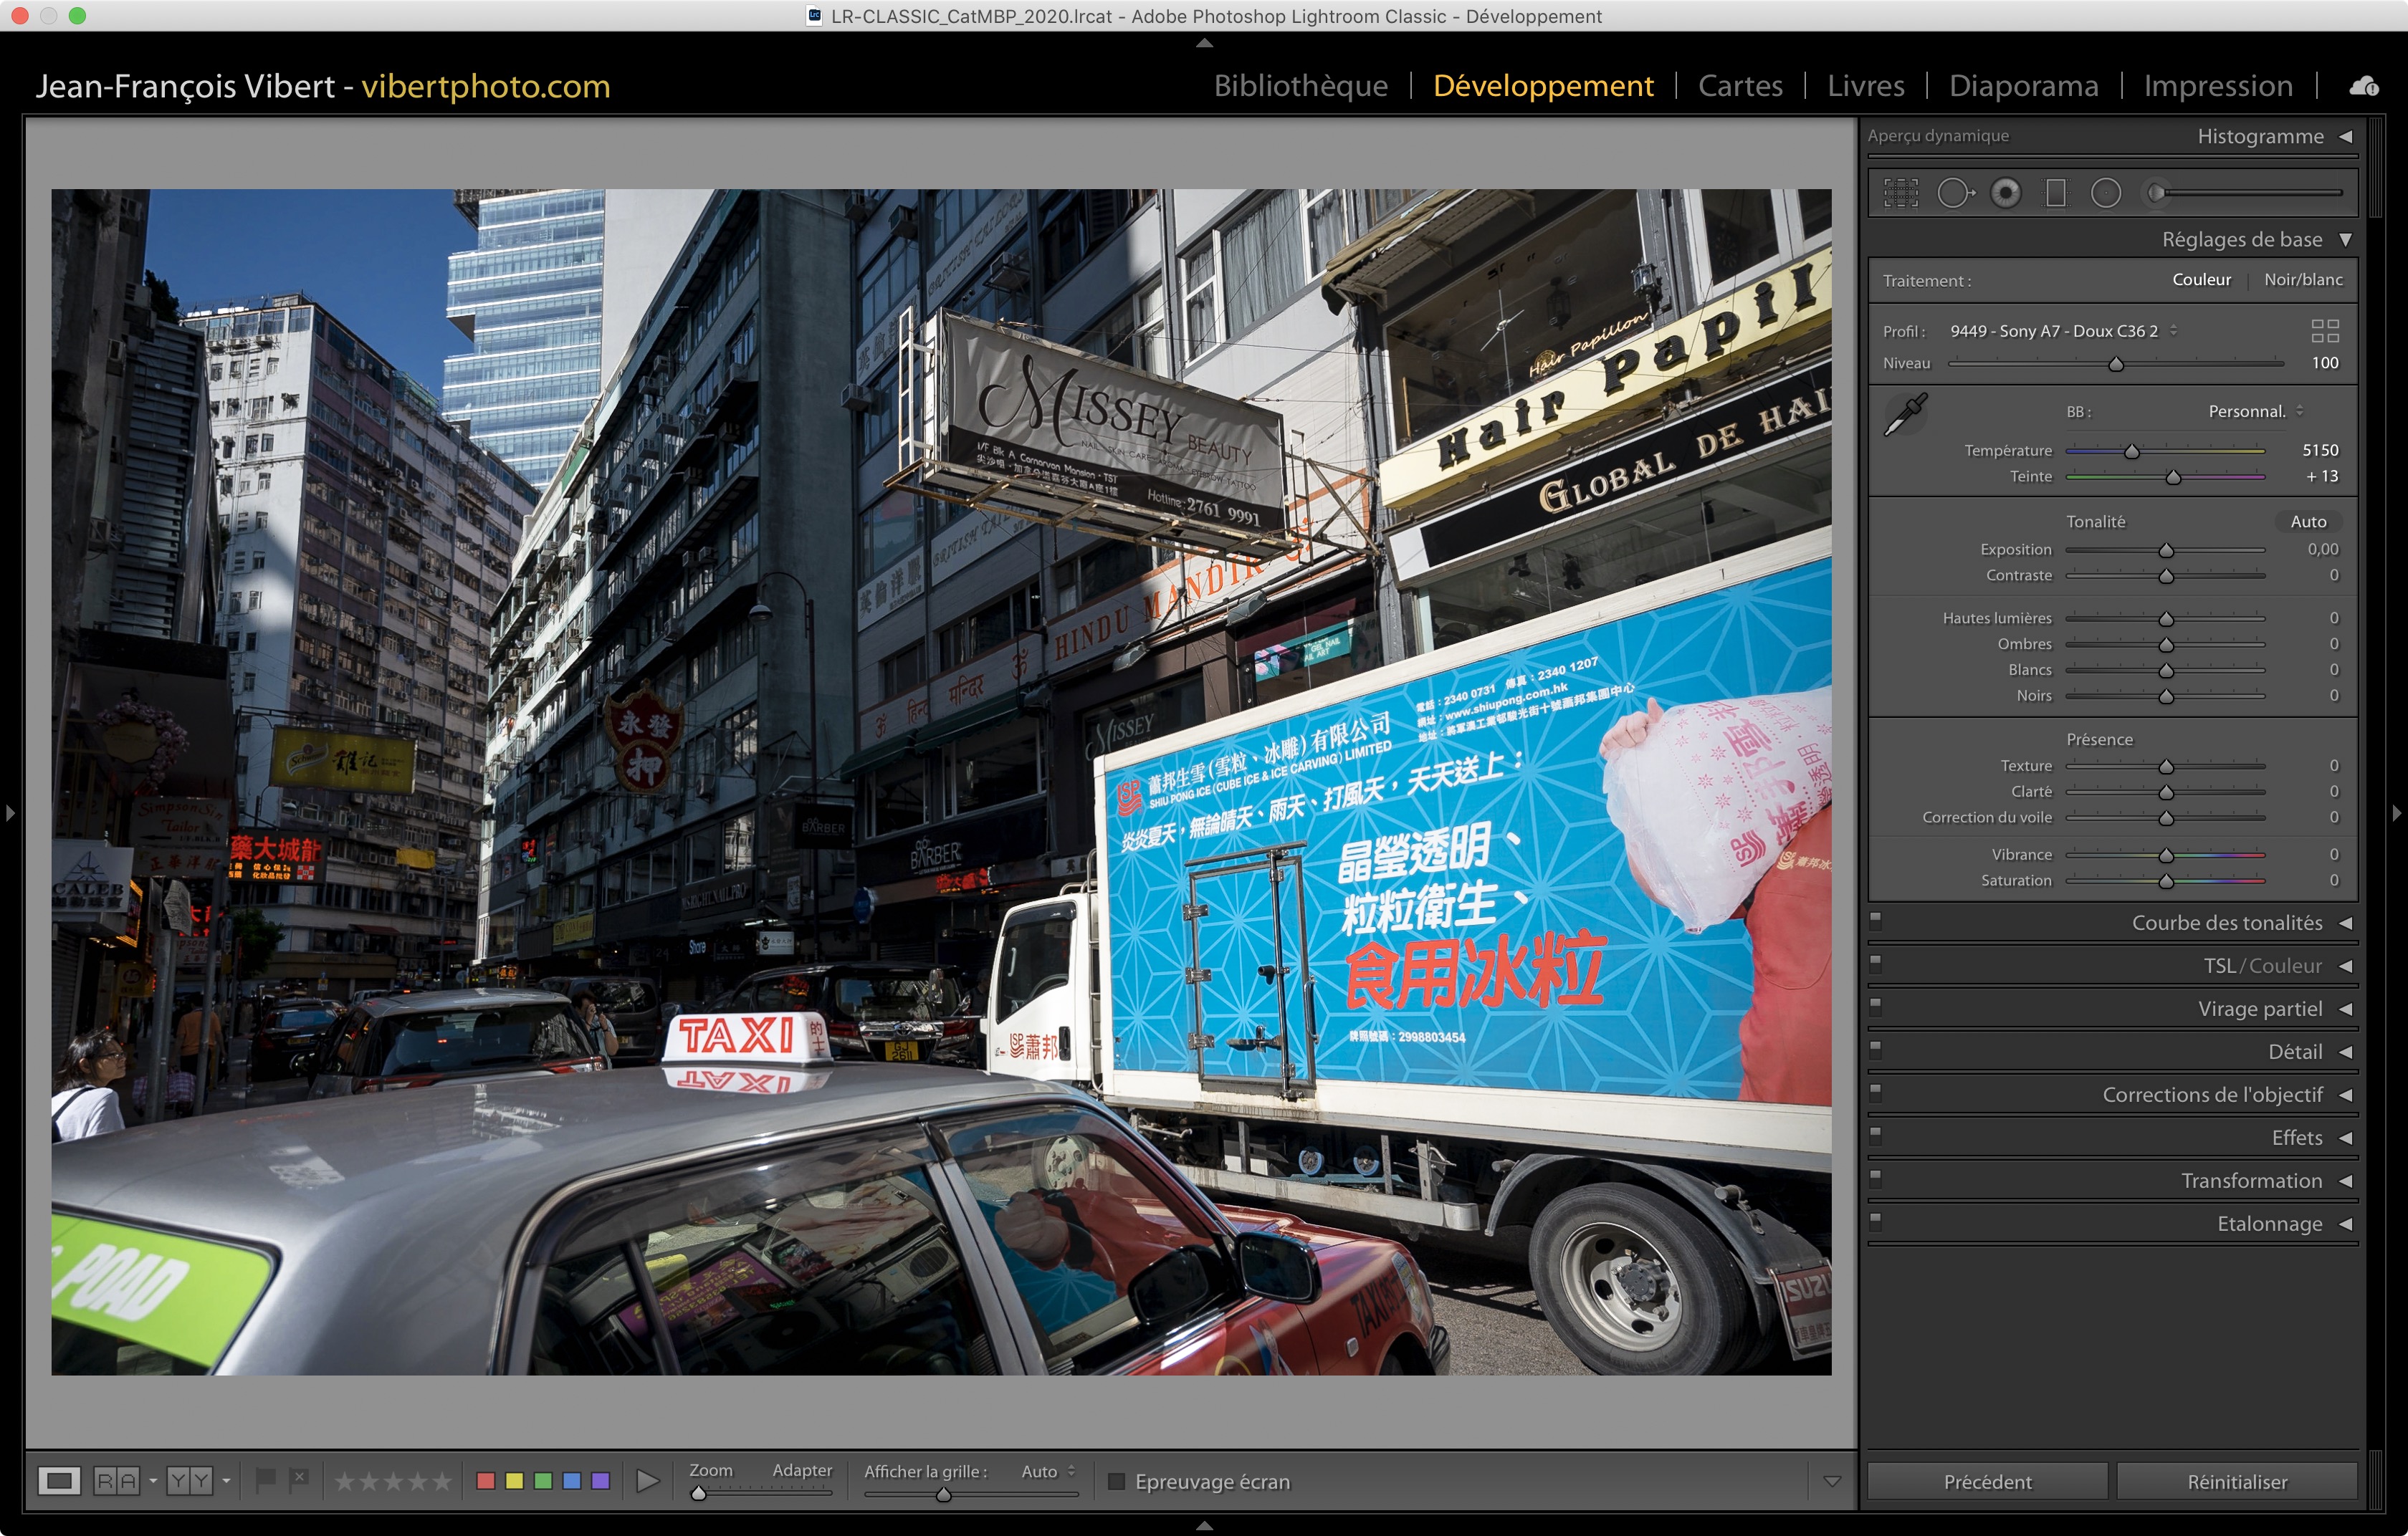Viewport: 2408px width, 1536px height.
Task: Enable the Epreuvage écran checkbox
Action: (1117, 1481)
